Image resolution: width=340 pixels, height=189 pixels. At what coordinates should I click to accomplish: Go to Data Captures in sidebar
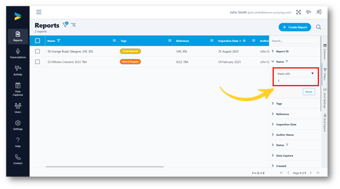(x=18, y=89)
